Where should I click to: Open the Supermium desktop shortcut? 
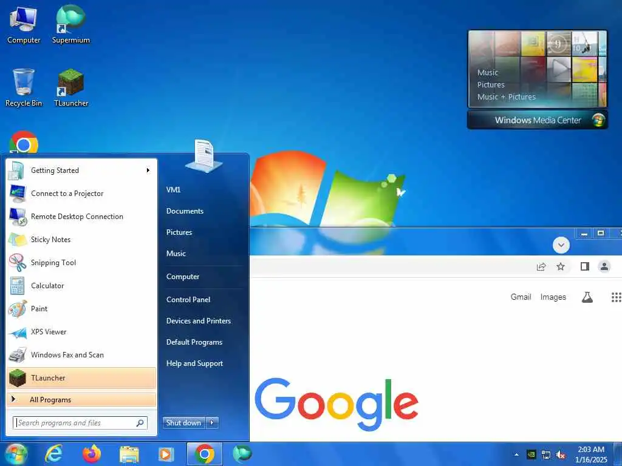(70, 24)
